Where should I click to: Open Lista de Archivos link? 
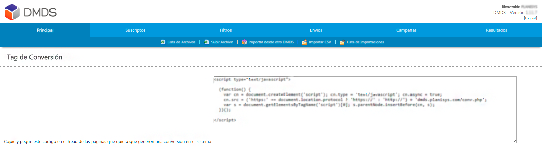coord(181,42)
